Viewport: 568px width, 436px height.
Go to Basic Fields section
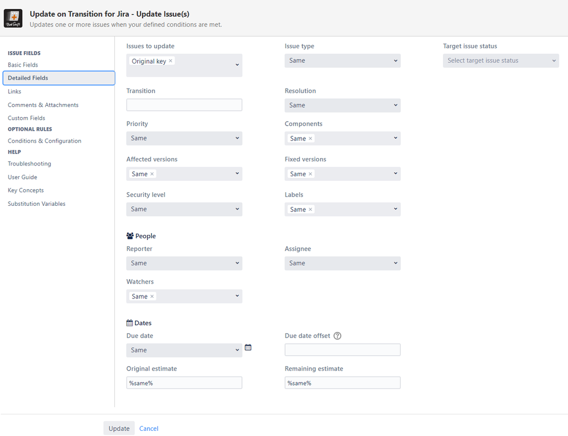click(x=23, y=65)
